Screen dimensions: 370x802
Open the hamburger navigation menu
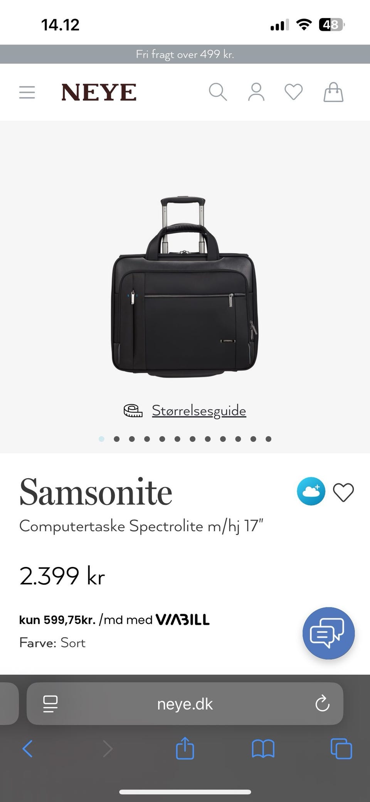point(27,92)
